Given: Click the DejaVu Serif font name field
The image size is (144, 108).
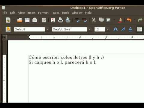Looking at the screenshot, I should coord(70,29).
